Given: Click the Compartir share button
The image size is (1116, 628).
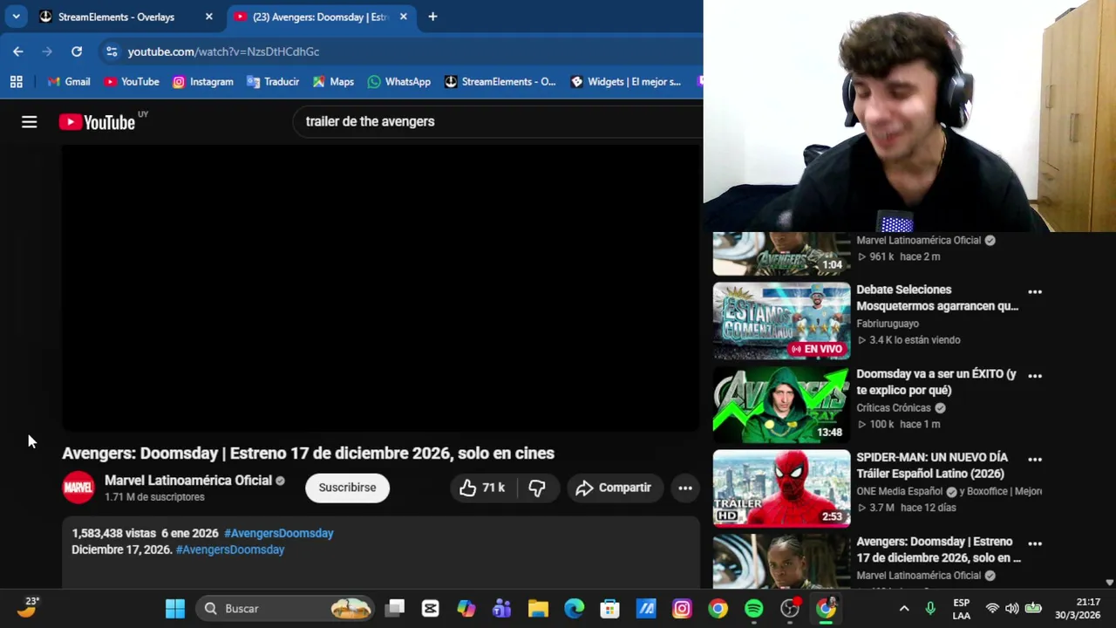Looking at the screenshot, I should tap(614, 488).
